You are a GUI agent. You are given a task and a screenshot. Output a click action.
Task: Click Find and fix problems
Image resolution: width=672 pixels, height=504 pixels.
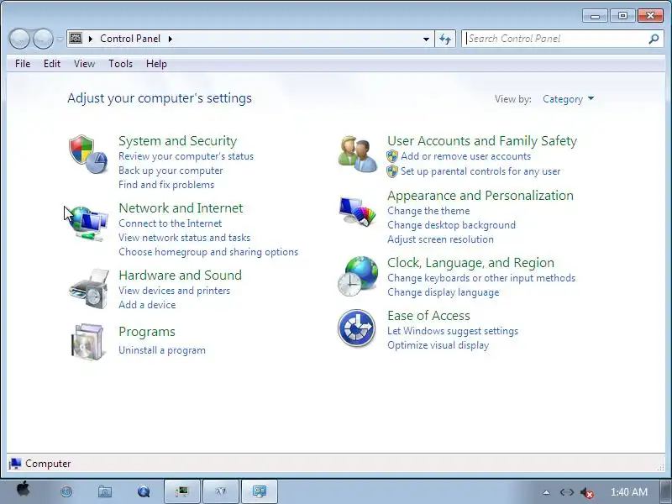(x=166, y=185)
